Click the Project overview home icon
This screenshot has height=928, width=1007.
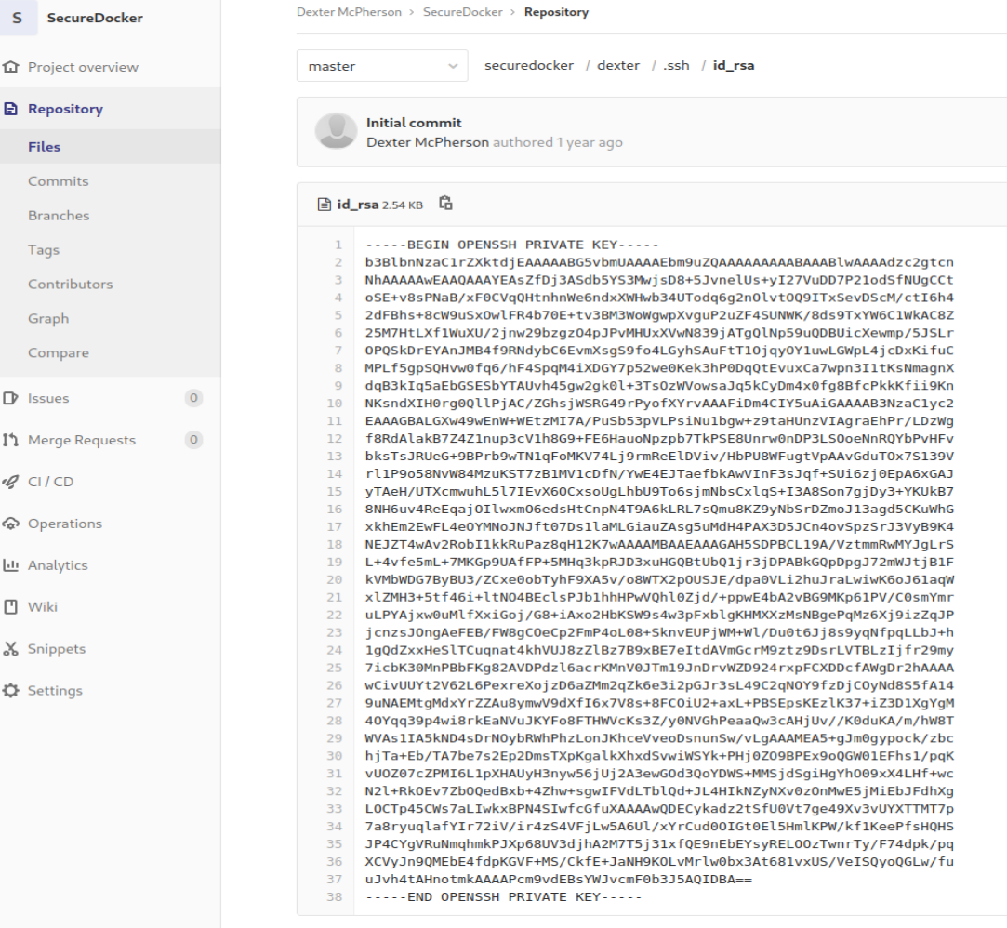tap(11, 67)
